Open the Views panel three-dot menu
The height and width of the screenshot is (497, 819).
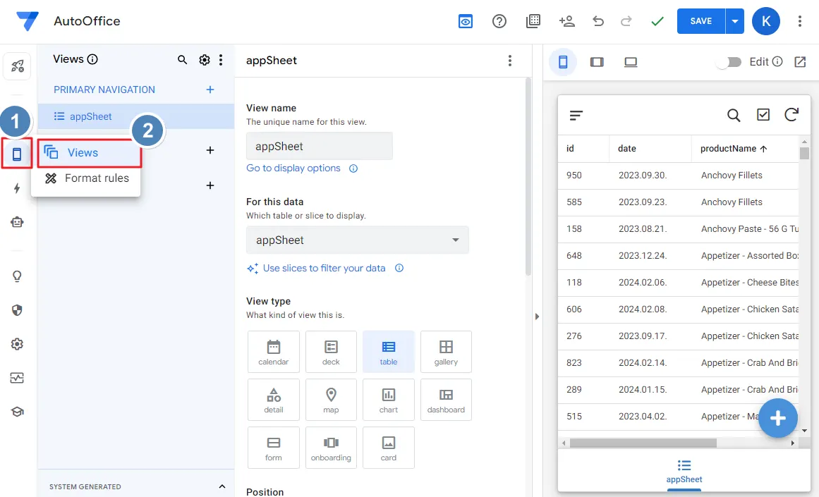pyautogui.click(x=221, y=59)
